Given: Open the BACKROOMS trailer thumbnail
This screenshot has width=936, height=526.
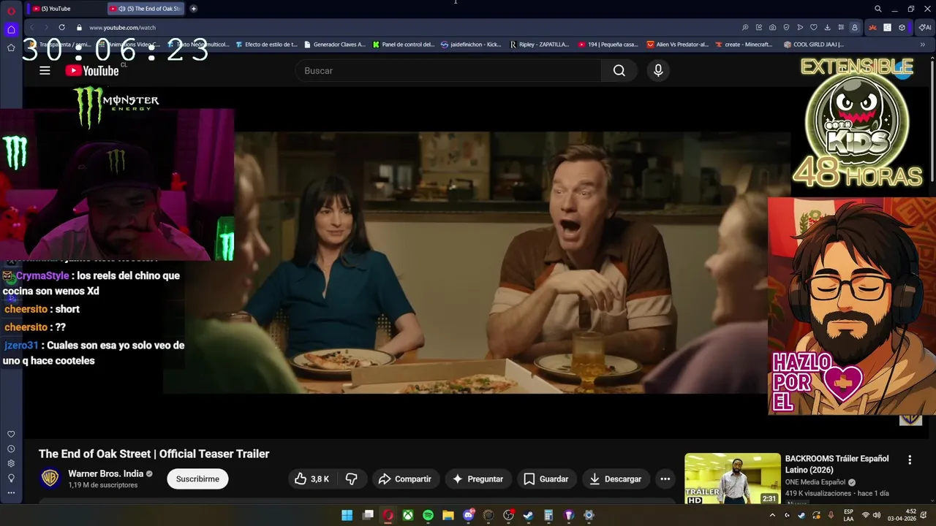Looking at the screenshot, I should click(x=732, y=479).
